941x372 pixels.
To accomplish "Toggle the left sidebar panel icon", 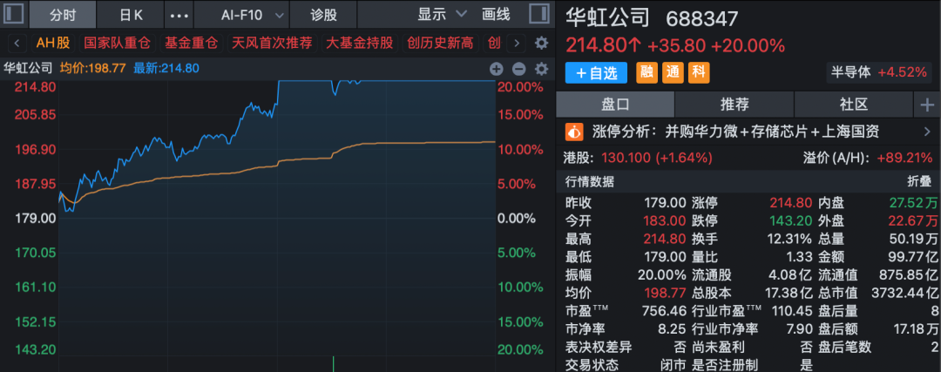I will (14, 15).
